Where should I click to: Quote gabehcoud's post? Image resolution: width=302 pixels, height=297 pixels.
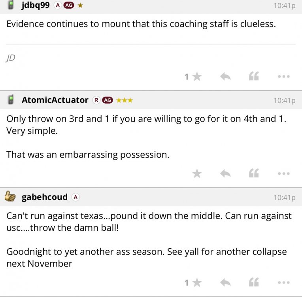coord(254,283)
